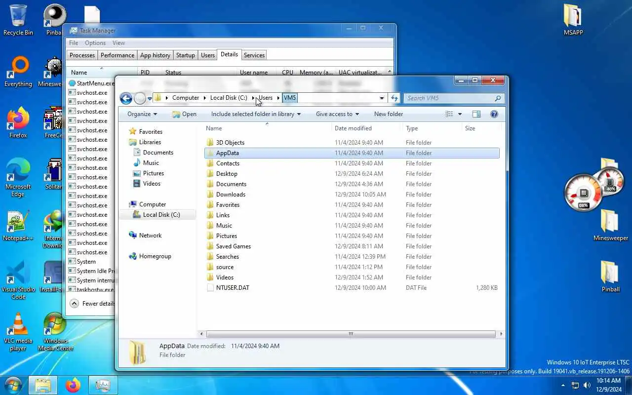632x395 pixels.
Task: Select the Searches folder icon
Action: pos(210,257)
